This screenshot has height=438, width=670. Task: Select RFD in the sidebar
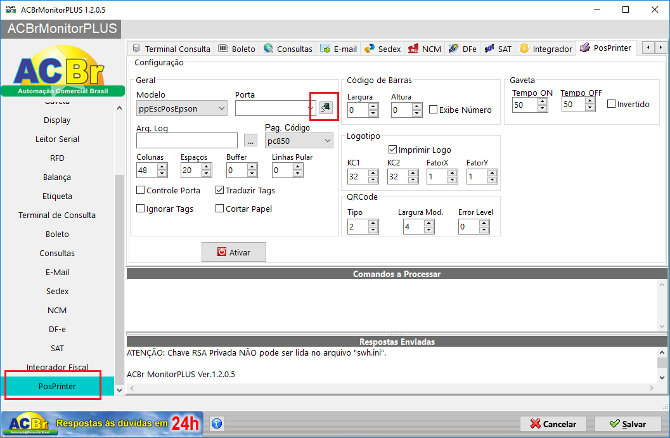[x=57, y=158]
